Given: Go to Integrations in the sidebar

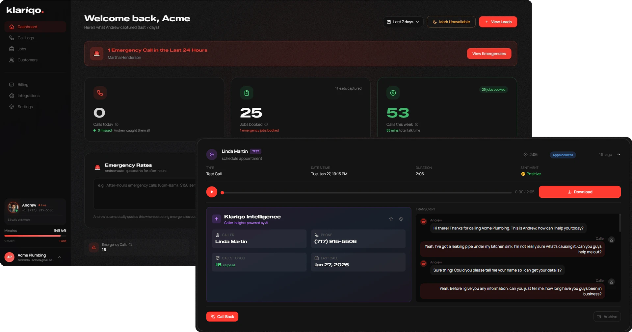Looking at the screenshot, I should pyautogui.click(x=28, y=96).
